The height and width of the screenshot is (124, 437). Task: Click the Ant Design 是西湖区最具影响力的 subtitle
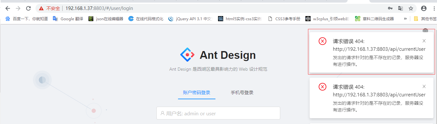pos(218,69)
